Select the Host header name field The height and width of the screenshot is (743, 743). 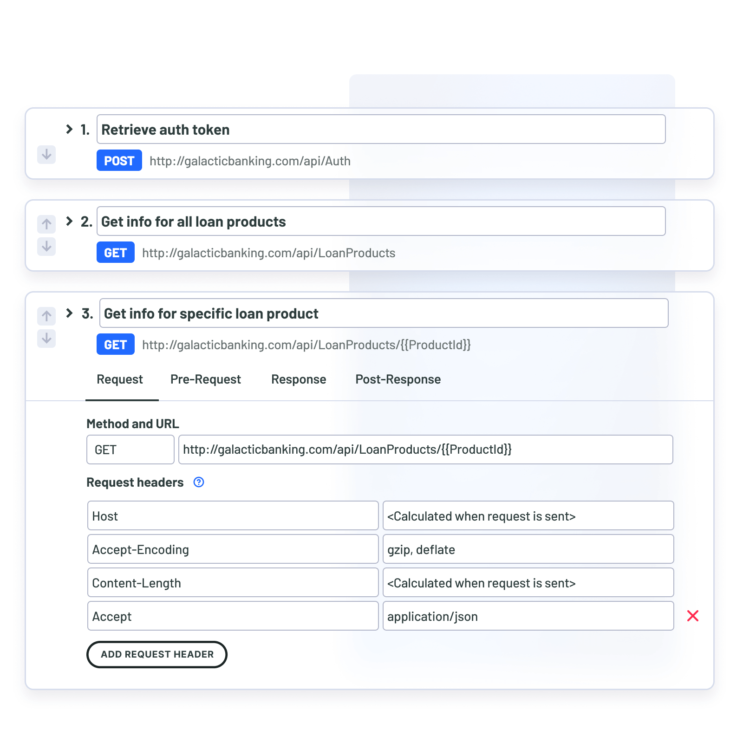tap(232, 515)
